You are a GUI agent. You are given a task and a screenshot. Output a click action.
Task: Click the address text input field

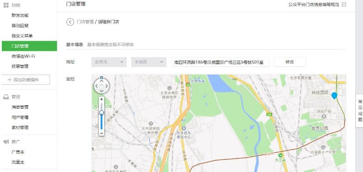(220, 62)
